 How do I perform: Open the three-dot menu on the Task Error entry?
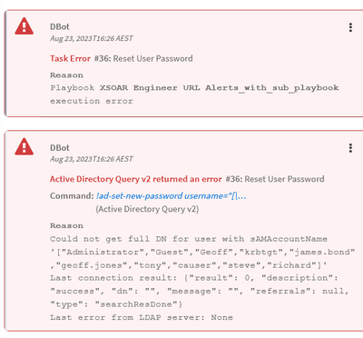coord(350,27)
